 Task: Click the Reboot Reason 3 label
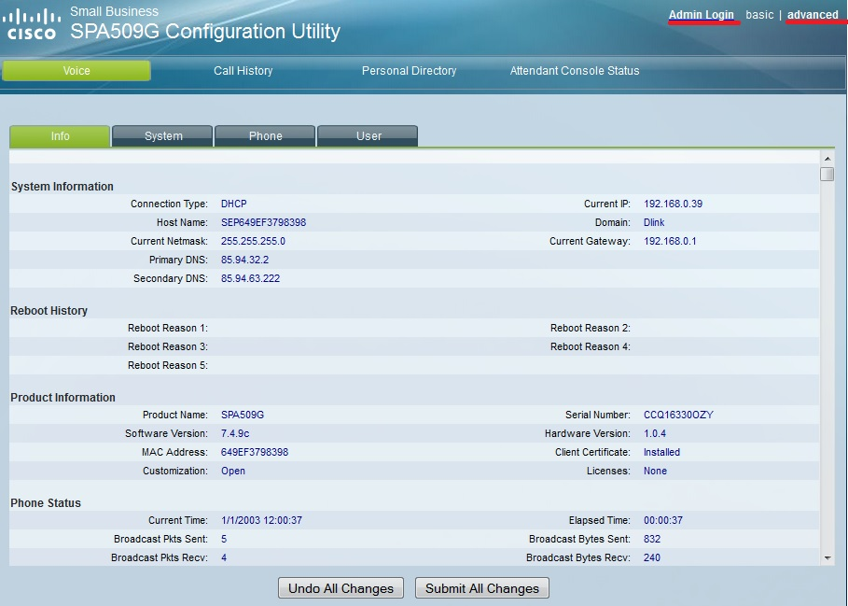168,346
